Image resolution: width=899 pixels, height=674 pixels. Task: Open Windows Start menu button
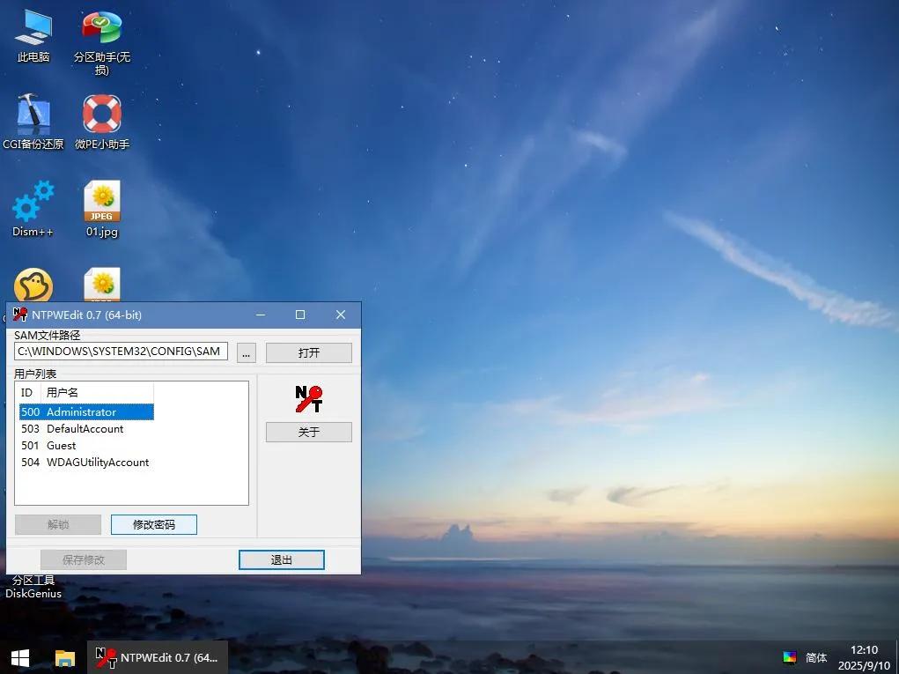(x=19, y=657)
